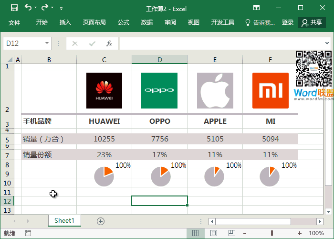Select the APPLE pie chart
Viewport: 334px width, 239px height.
(x=214, y=176)
